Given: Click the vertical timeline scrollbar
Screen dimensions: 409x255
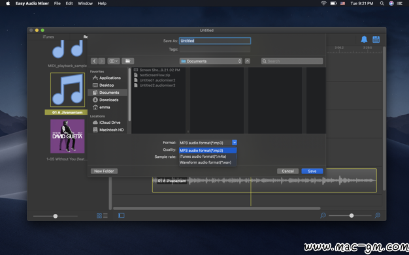Looking at the screenshot, I should 384,119.
